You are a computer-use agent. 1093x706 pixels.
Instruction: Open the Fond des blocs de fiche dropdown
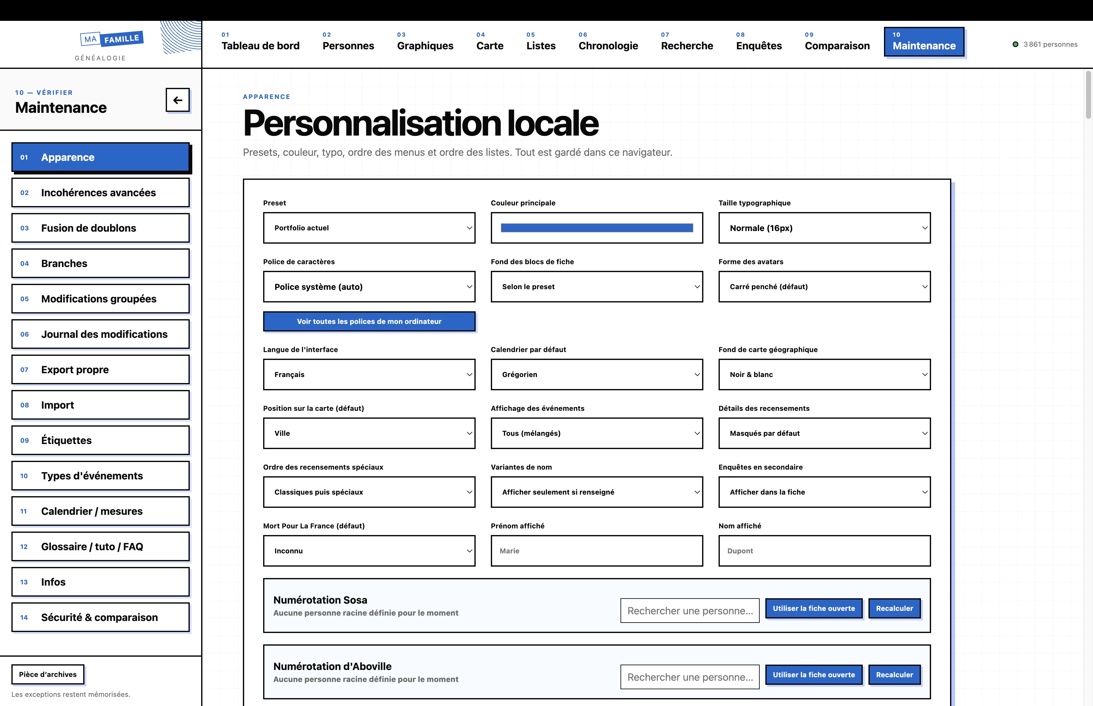point(597,287)
